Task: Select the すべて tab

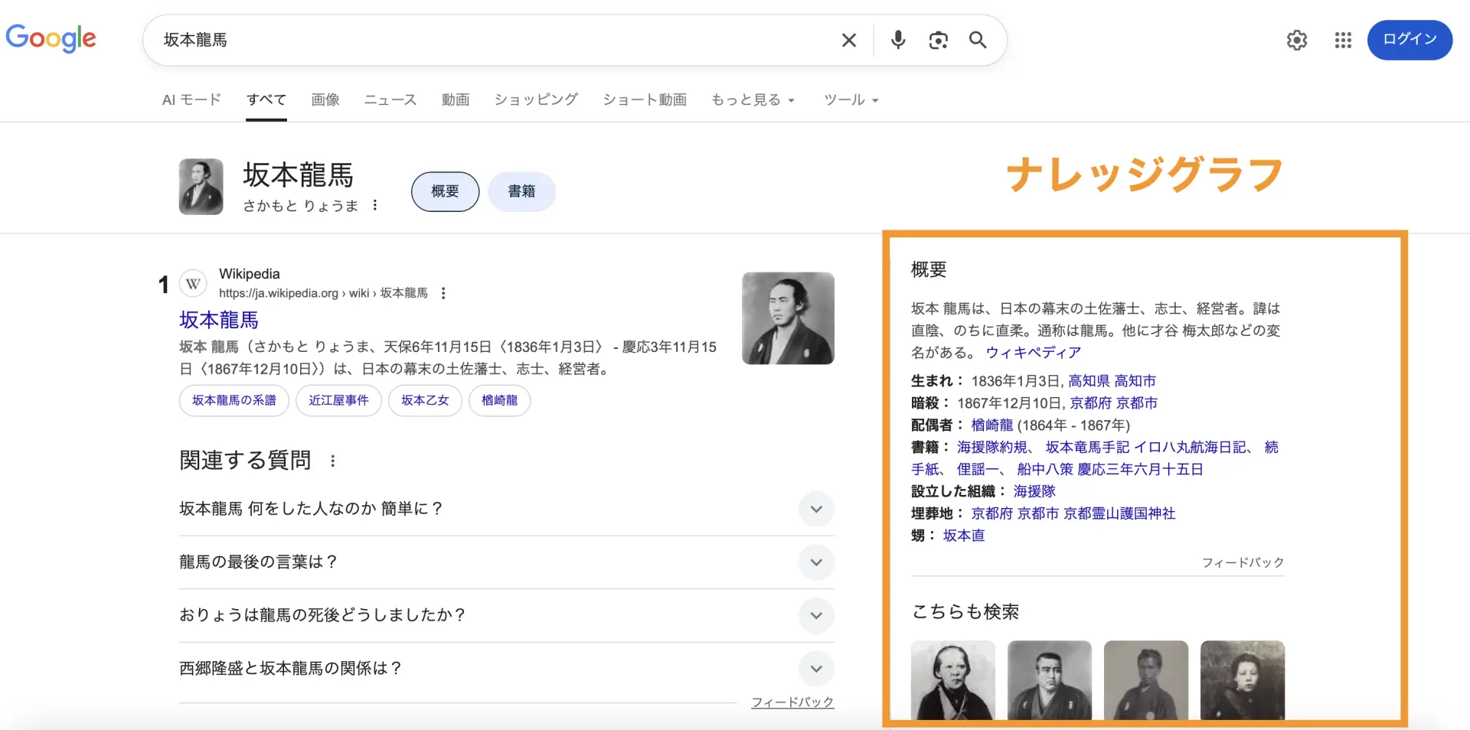Action: click(266, 99)
